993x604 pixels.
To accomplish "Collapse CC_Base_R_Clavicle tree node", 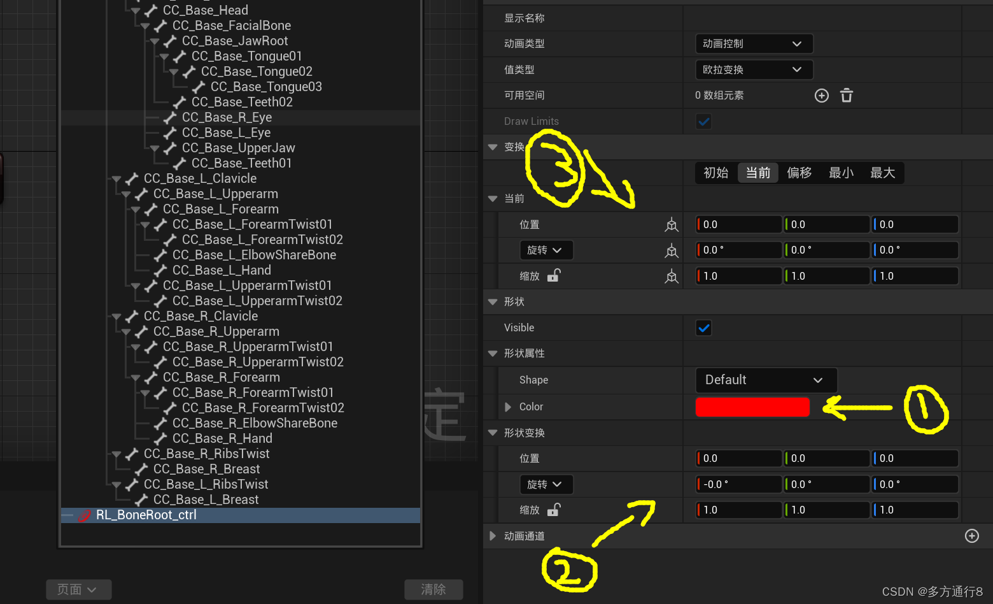I will pos(116,317).
